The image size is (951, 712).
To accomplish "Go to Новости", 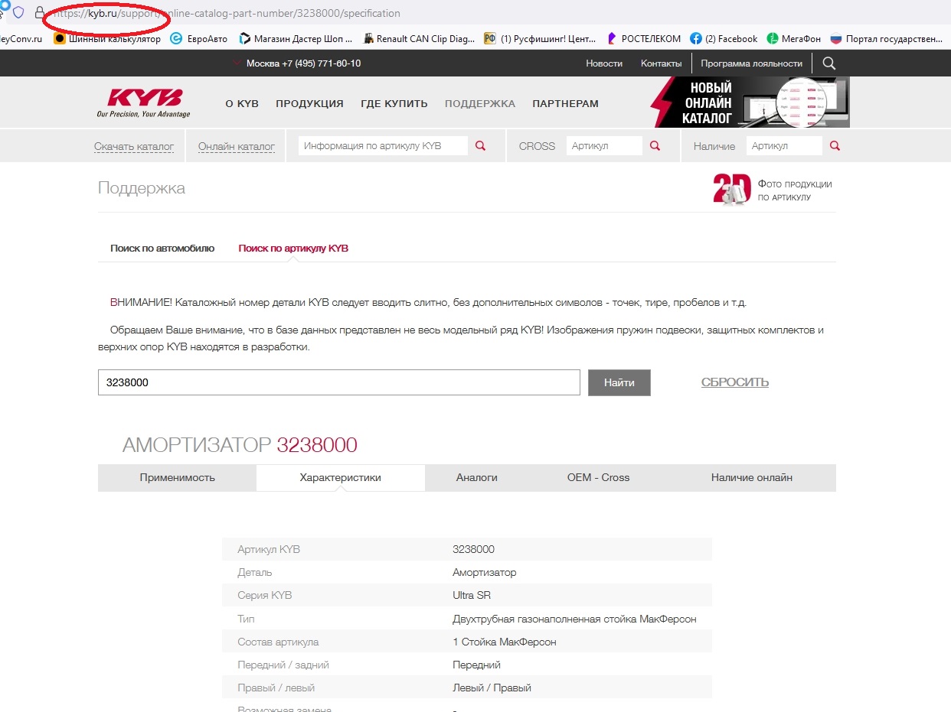I will [604, 63].
